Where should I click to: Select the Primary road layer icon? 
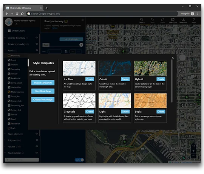(9, 65)
